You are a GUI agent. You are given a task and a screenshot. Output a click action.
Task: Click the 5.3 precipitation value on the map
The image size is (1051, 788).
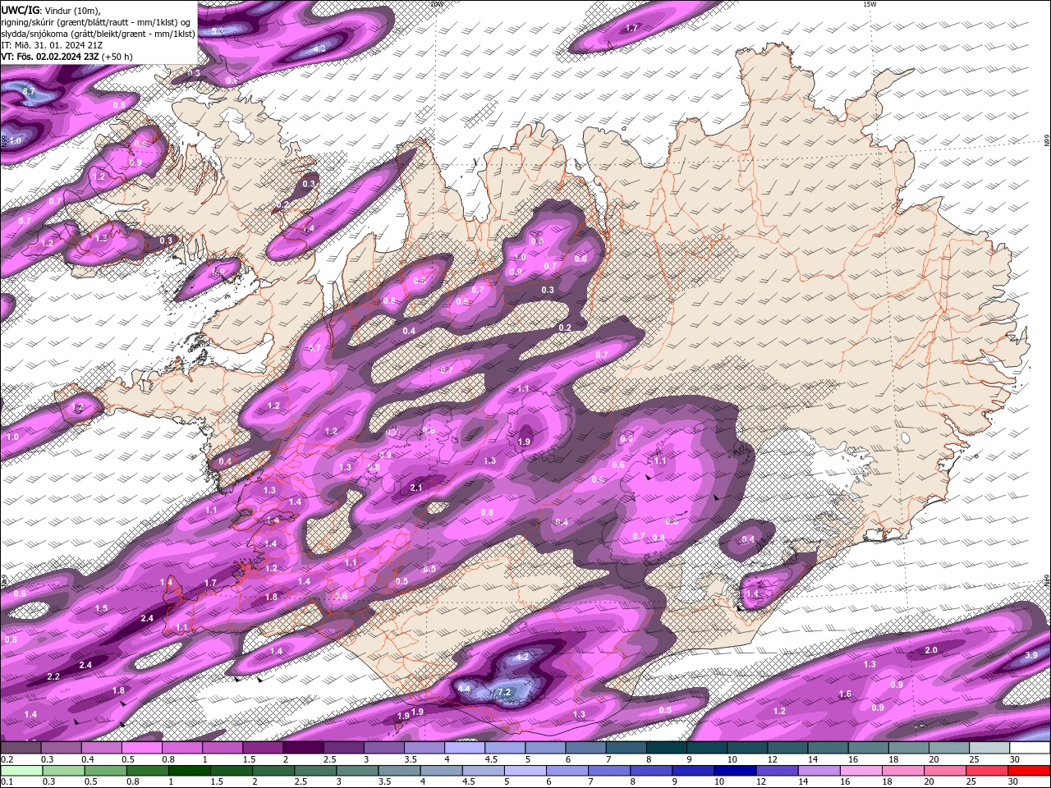point(218,31)
